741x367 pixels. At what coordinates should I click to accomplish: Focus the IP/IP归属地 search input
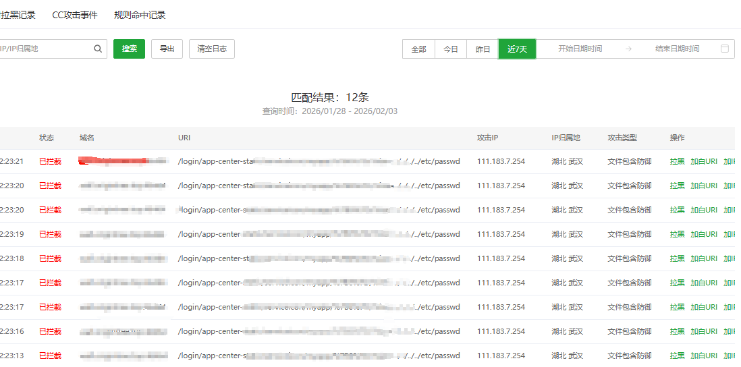click(x=46, y=49)
